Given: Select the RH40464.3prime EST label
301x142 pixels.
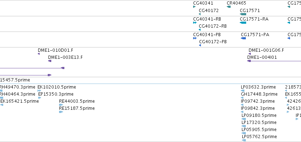Looking at the screenshot, I should [x=18, y=94].
